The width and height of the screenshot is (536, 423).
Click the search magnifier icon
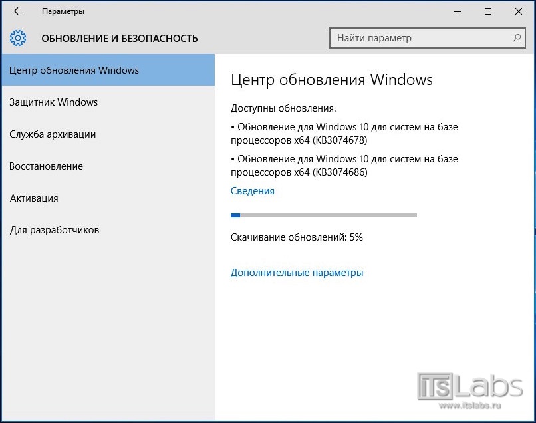click(517, 38)
